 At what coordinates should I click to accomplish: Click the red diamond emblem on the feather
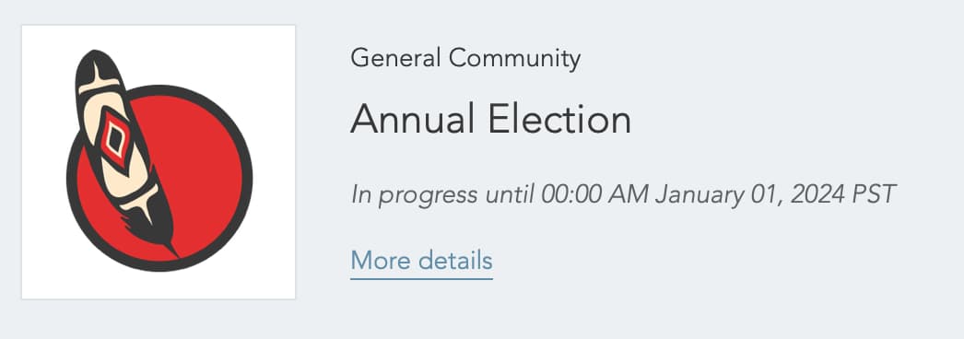point(115,139)
